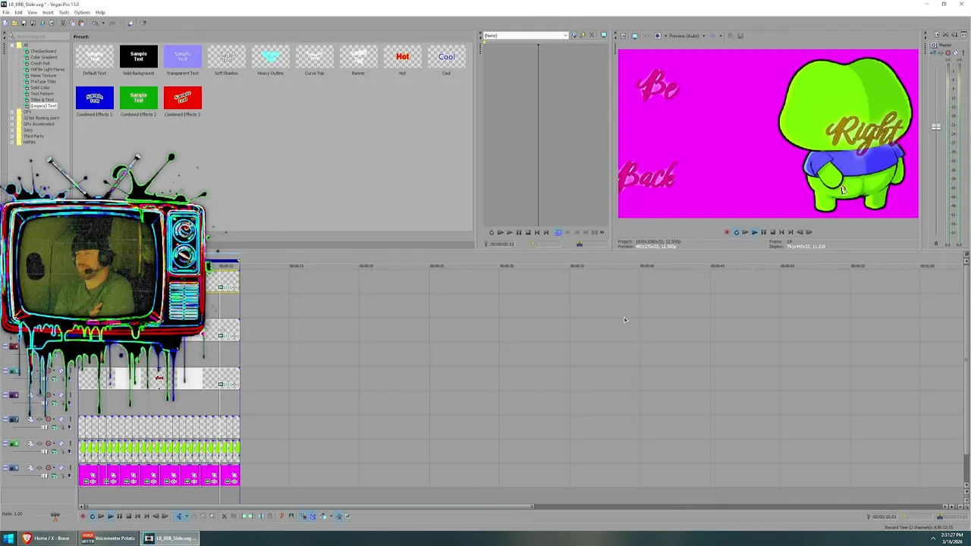Click the Cut scissors toolbar icon

coord(63,23)
